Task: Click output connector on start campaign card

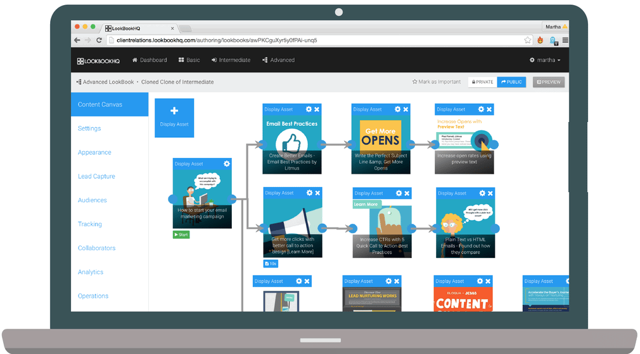Action: pyautogui.click(x=233, y=199)
